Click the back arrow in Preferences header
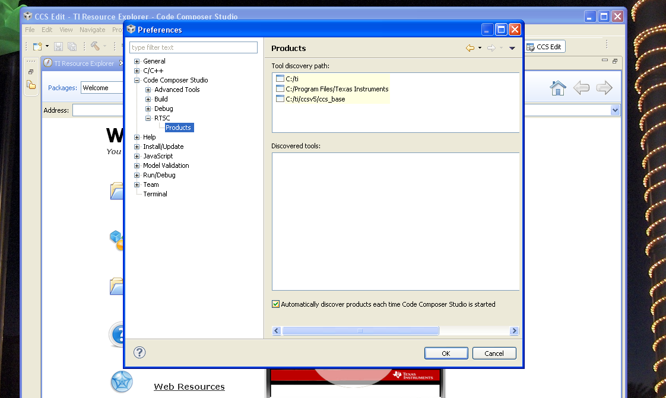Image resolution: width=666 pixels, height=398 pixels. tap(470, 48)
